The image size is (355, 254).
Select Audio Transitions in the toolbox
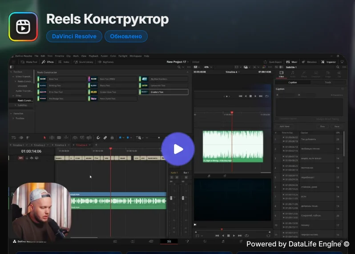[x=24, y=91]
